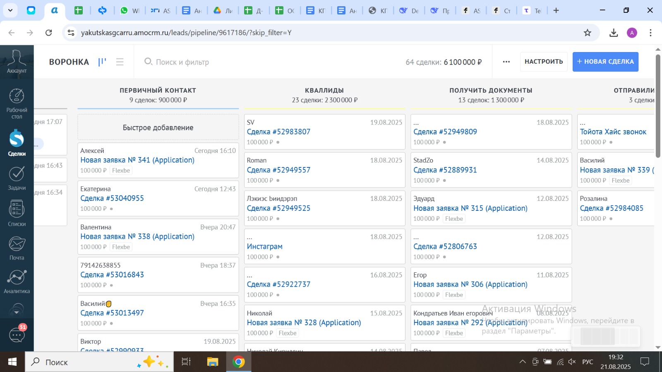Open volume icon in system tray

[x=572, y=362]
